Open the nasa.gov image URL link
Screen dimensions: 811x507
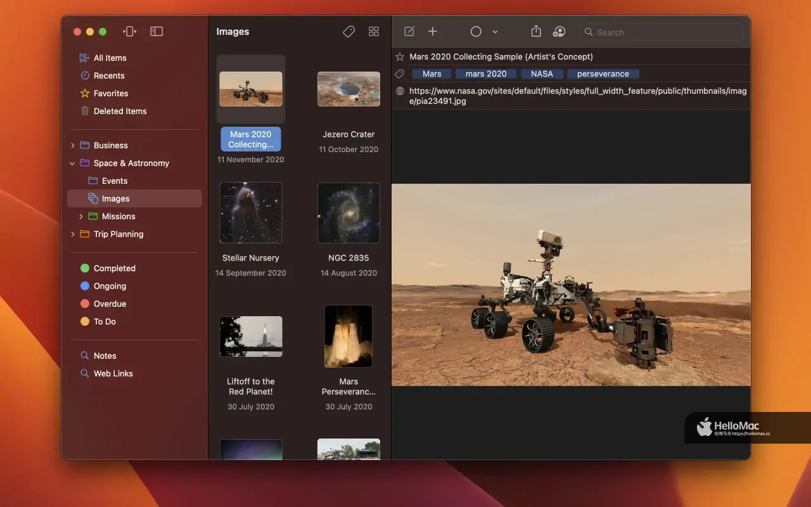[578, 96]
